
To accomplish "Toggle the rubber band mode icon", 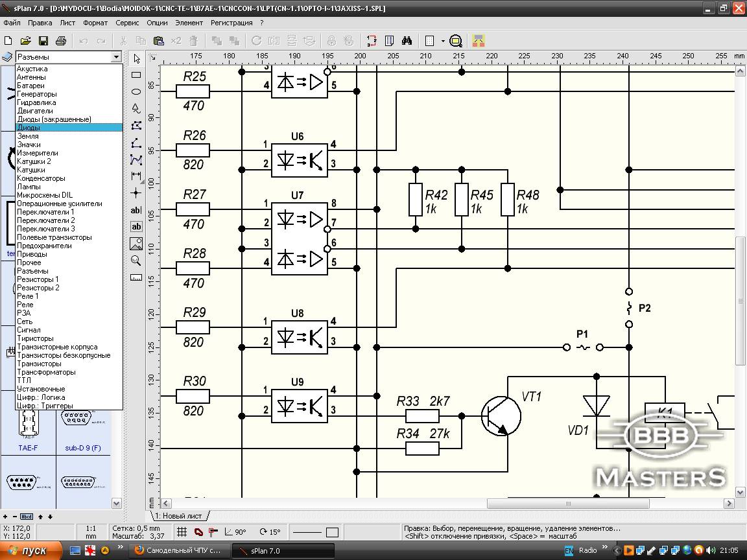I will pos(198,532).
